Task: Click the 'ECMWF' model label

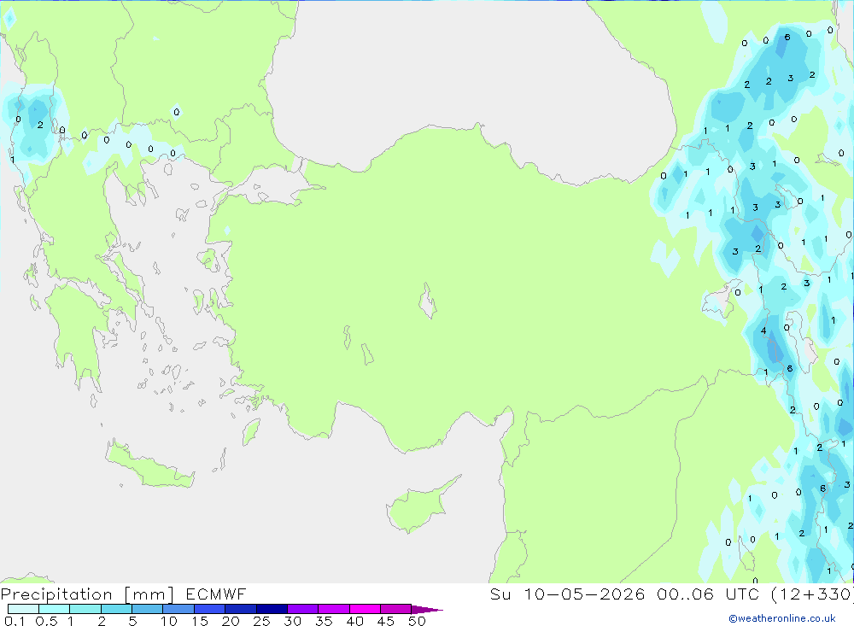Action: [216, 594]
